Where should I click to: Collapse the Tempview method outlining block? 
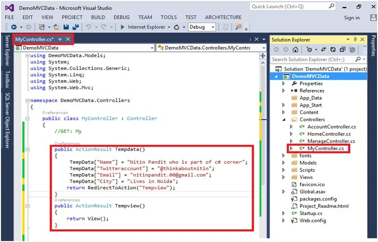click(27, 206)
